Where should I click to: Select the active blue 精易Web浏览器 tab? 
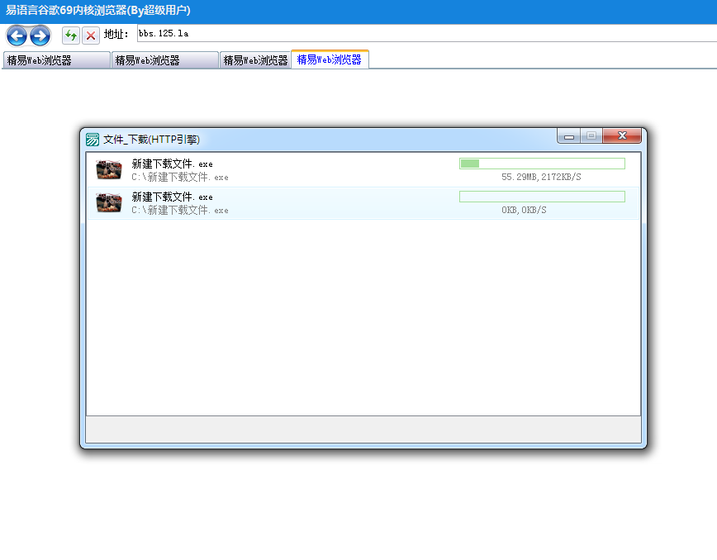tap(330, 59)
